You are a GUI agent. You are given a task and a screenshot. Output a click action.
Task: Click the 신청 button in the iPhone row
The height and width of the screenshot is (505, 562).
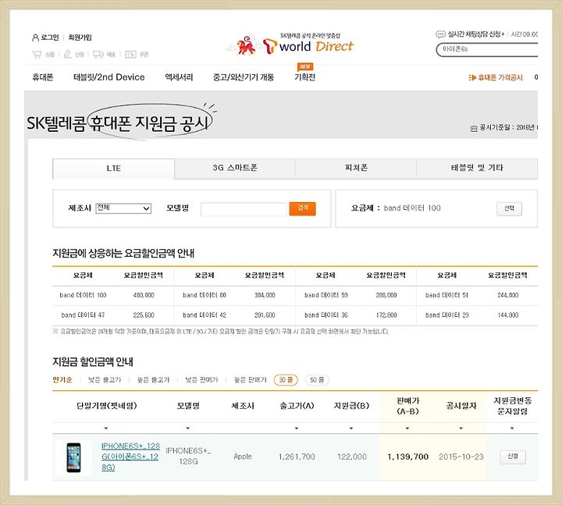[513, 457]
